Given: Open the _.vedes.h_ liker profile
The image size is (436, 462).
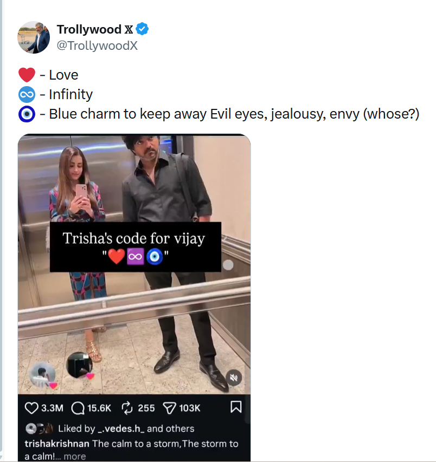Looking at the screenshot, I should tap(120, 428).
